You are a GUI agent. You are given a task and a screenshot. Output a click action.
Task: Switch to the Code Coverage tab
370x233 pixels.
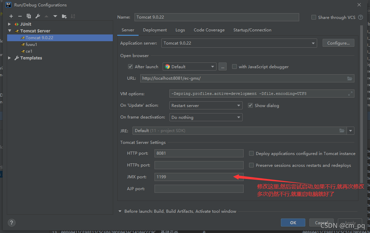[x=209, y=30]
